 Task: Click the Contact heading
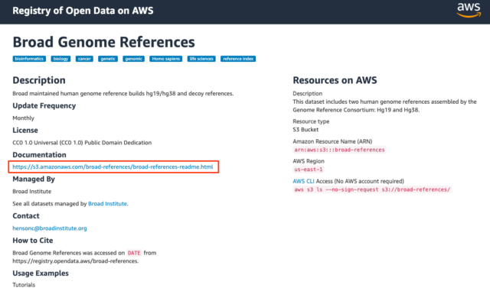pyautogui.click(x=26, y=216)
